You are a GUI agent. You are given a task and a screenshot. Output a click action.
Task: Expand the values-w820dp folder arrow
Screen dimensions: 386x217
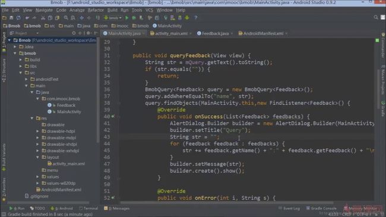37,183
